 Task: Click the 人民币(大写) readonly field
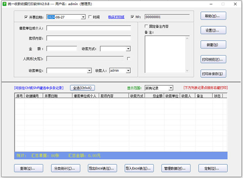pos(85,59)
